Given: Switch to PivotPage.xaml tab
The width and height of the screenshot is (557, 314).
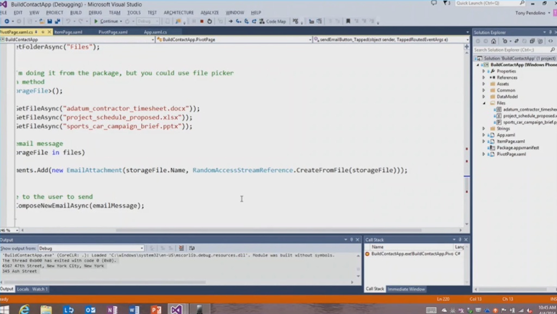Looking at the screenshot, I should [113, 32].
